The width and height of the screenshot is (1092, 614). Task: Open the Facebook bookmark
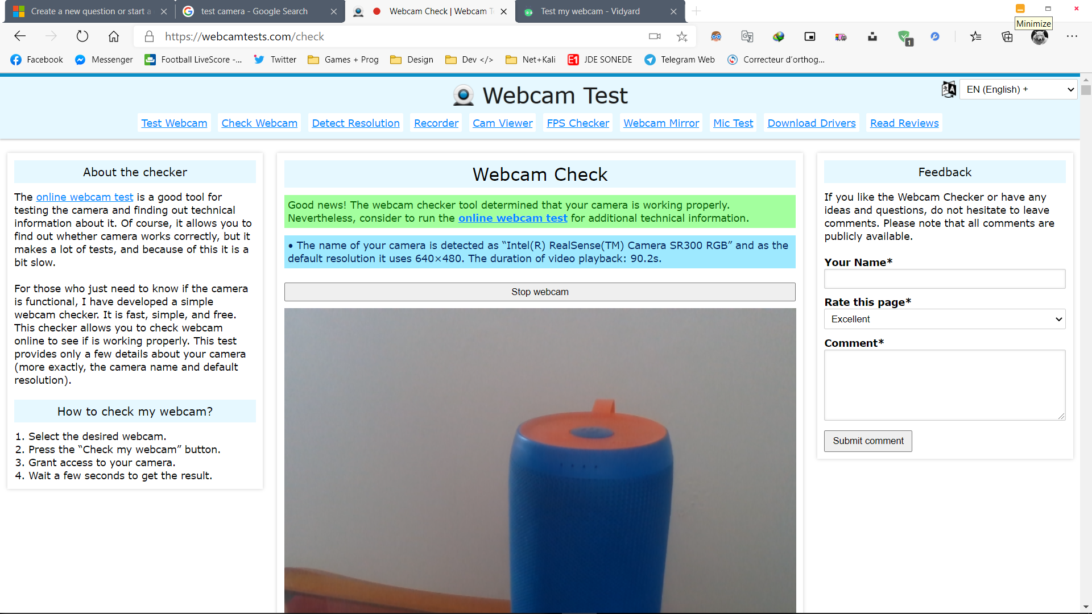click(37, 60)
